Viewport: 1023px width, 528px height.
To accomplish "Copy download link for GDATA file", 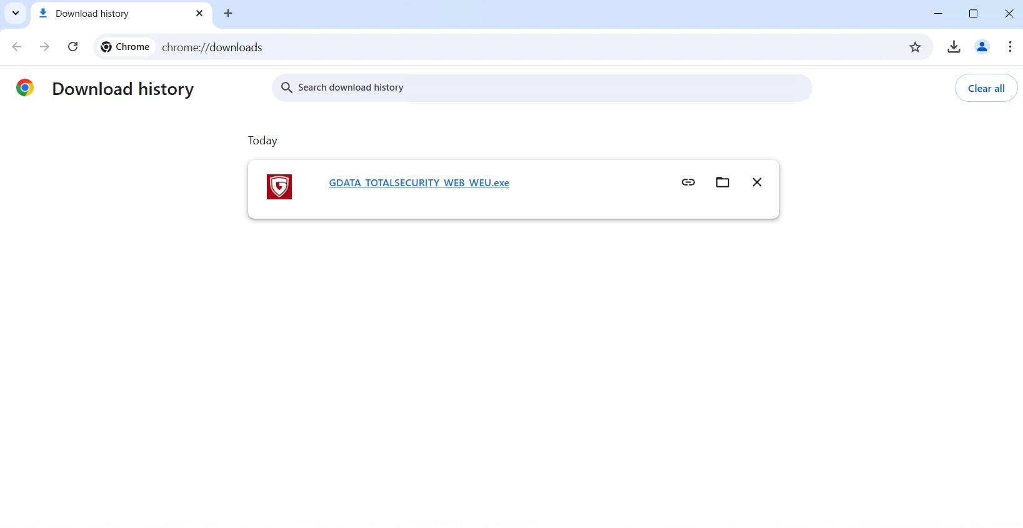I will [x=688, y=182].
